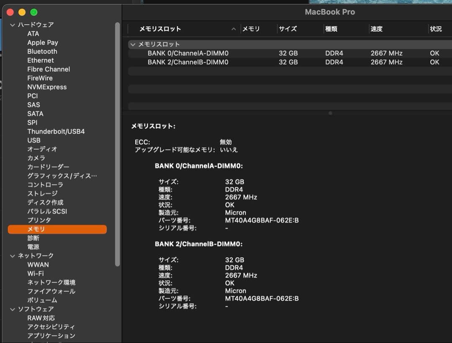Image resolution: width=452 pixels, height=343 pixels.
Task: Open the Apple Pay hardware section
Action: click(42, 42)
